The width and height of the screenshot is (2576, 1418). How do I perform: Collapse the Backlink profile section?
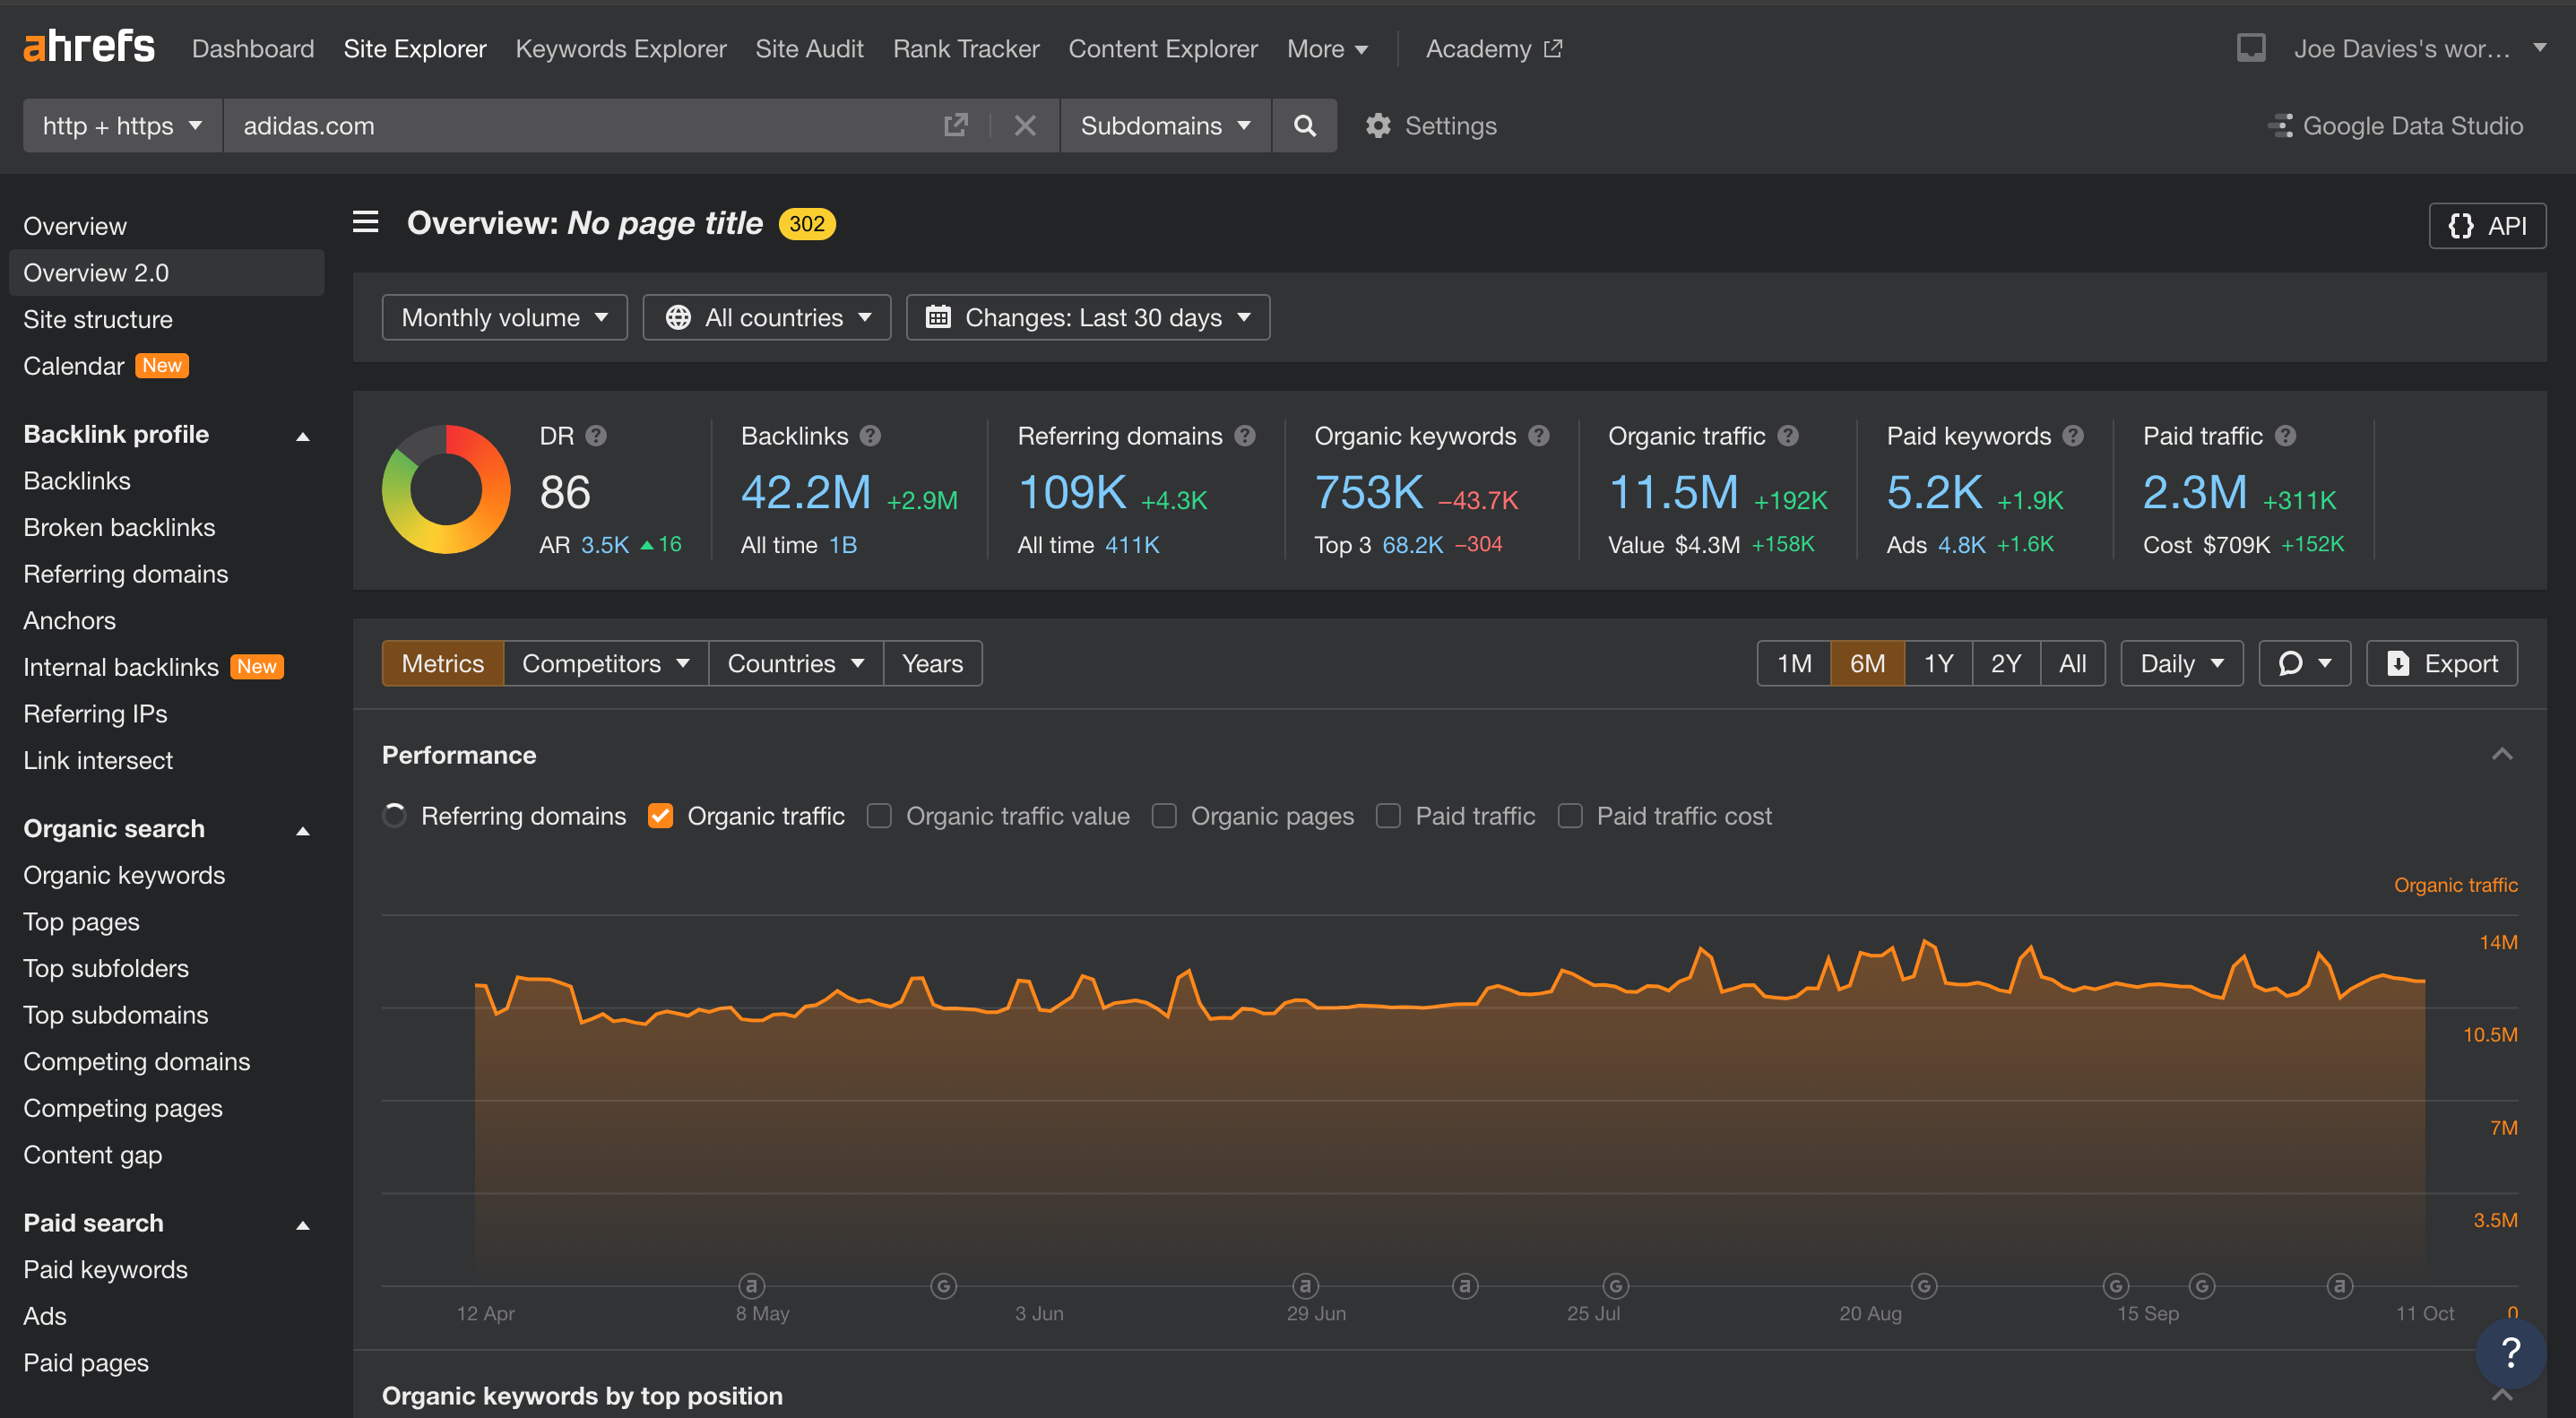pyautogui.click(x=303, y=436)
